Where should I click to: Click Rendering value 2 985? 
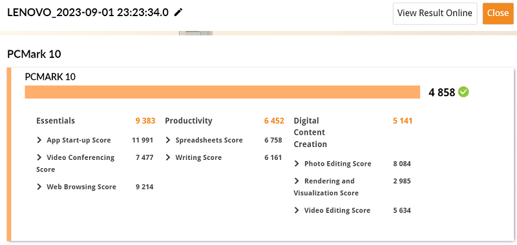[402, 181]
